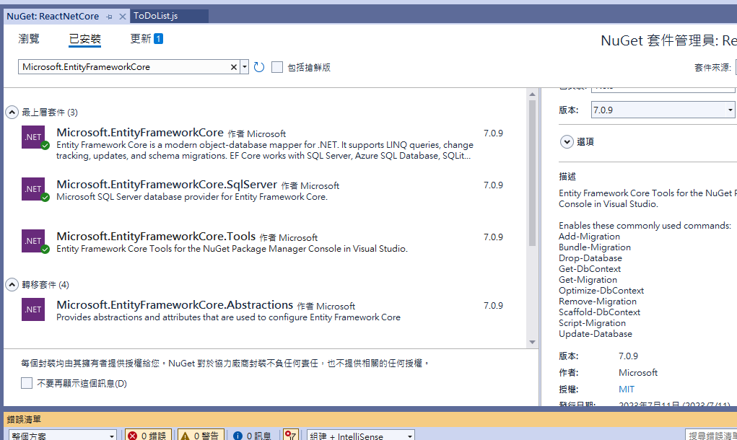Click the Update-Database command text
The image size is (737, 440).
coord(596,334)
